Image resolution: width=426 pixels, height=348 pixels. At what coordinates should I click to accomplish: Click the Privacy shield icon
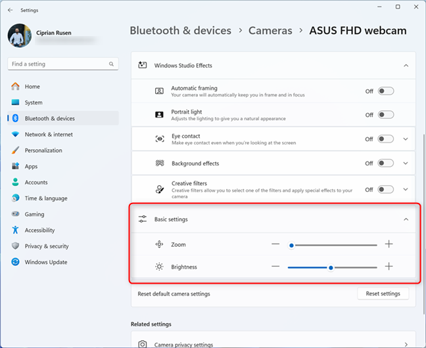(x=16, y=246)
